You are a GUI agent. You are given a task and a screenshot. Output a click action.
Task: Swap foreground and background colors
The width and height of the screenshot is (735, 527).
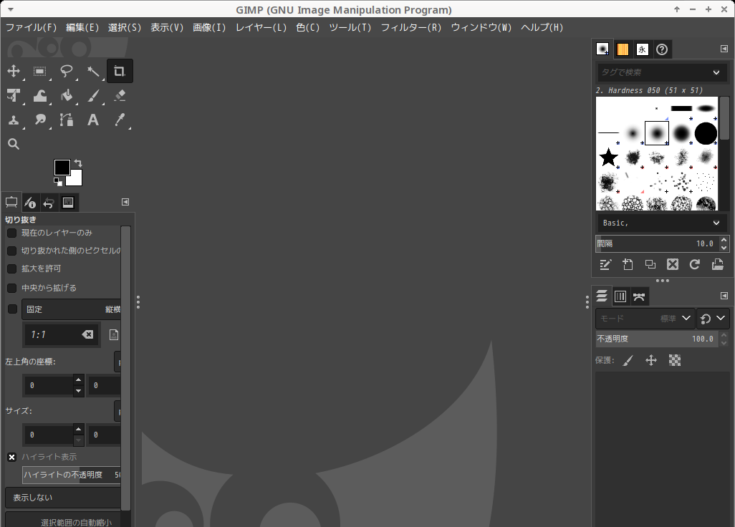[78, 163]
